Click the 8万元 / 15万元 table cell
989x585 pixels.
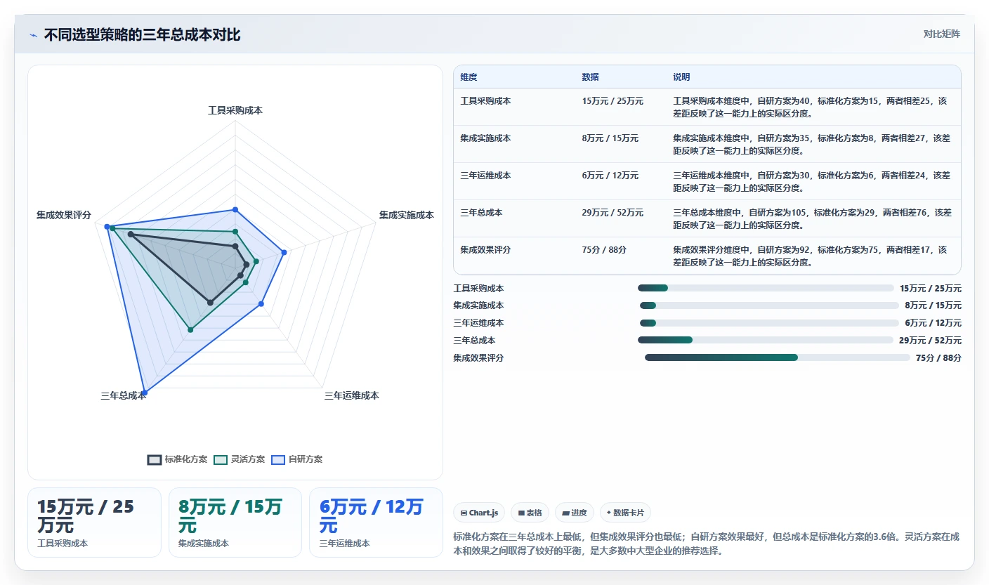click(610, 138)
